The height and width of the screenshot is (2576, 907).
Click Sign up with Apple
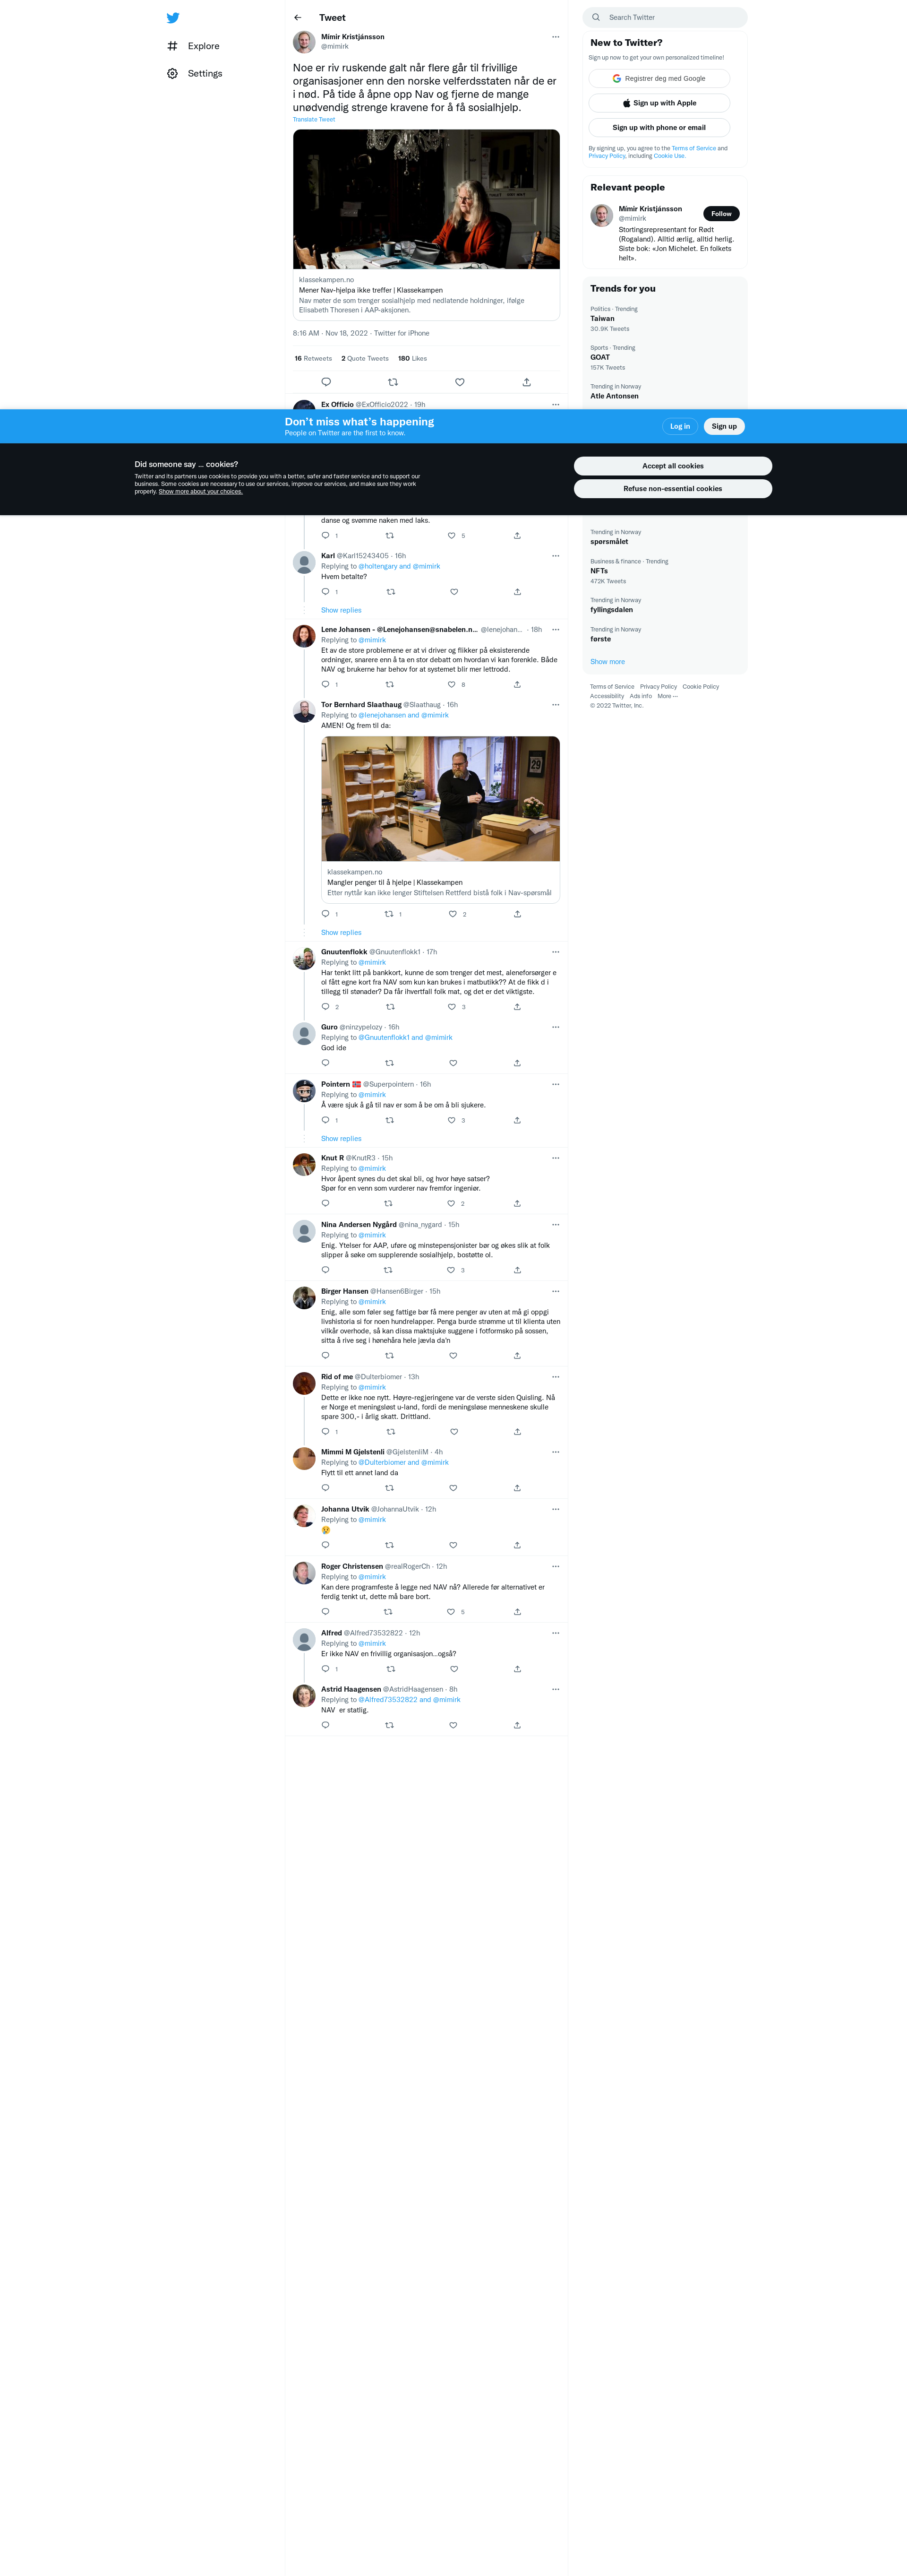click(659, 103)
